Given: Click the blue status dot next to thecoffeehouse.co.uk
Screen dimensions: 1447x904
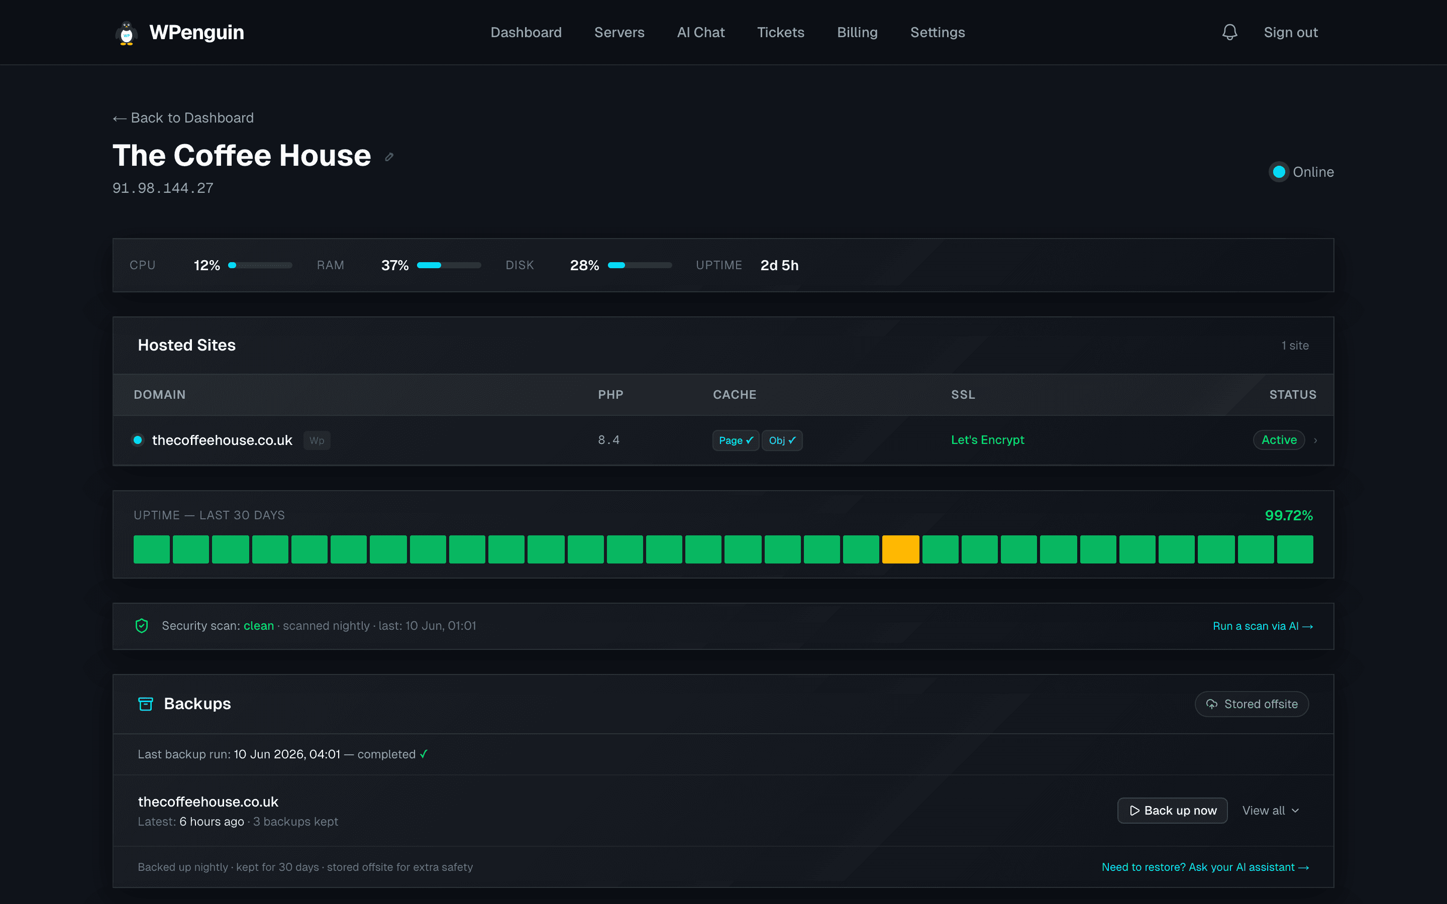Looking at the screenshot, I should 138,440.
